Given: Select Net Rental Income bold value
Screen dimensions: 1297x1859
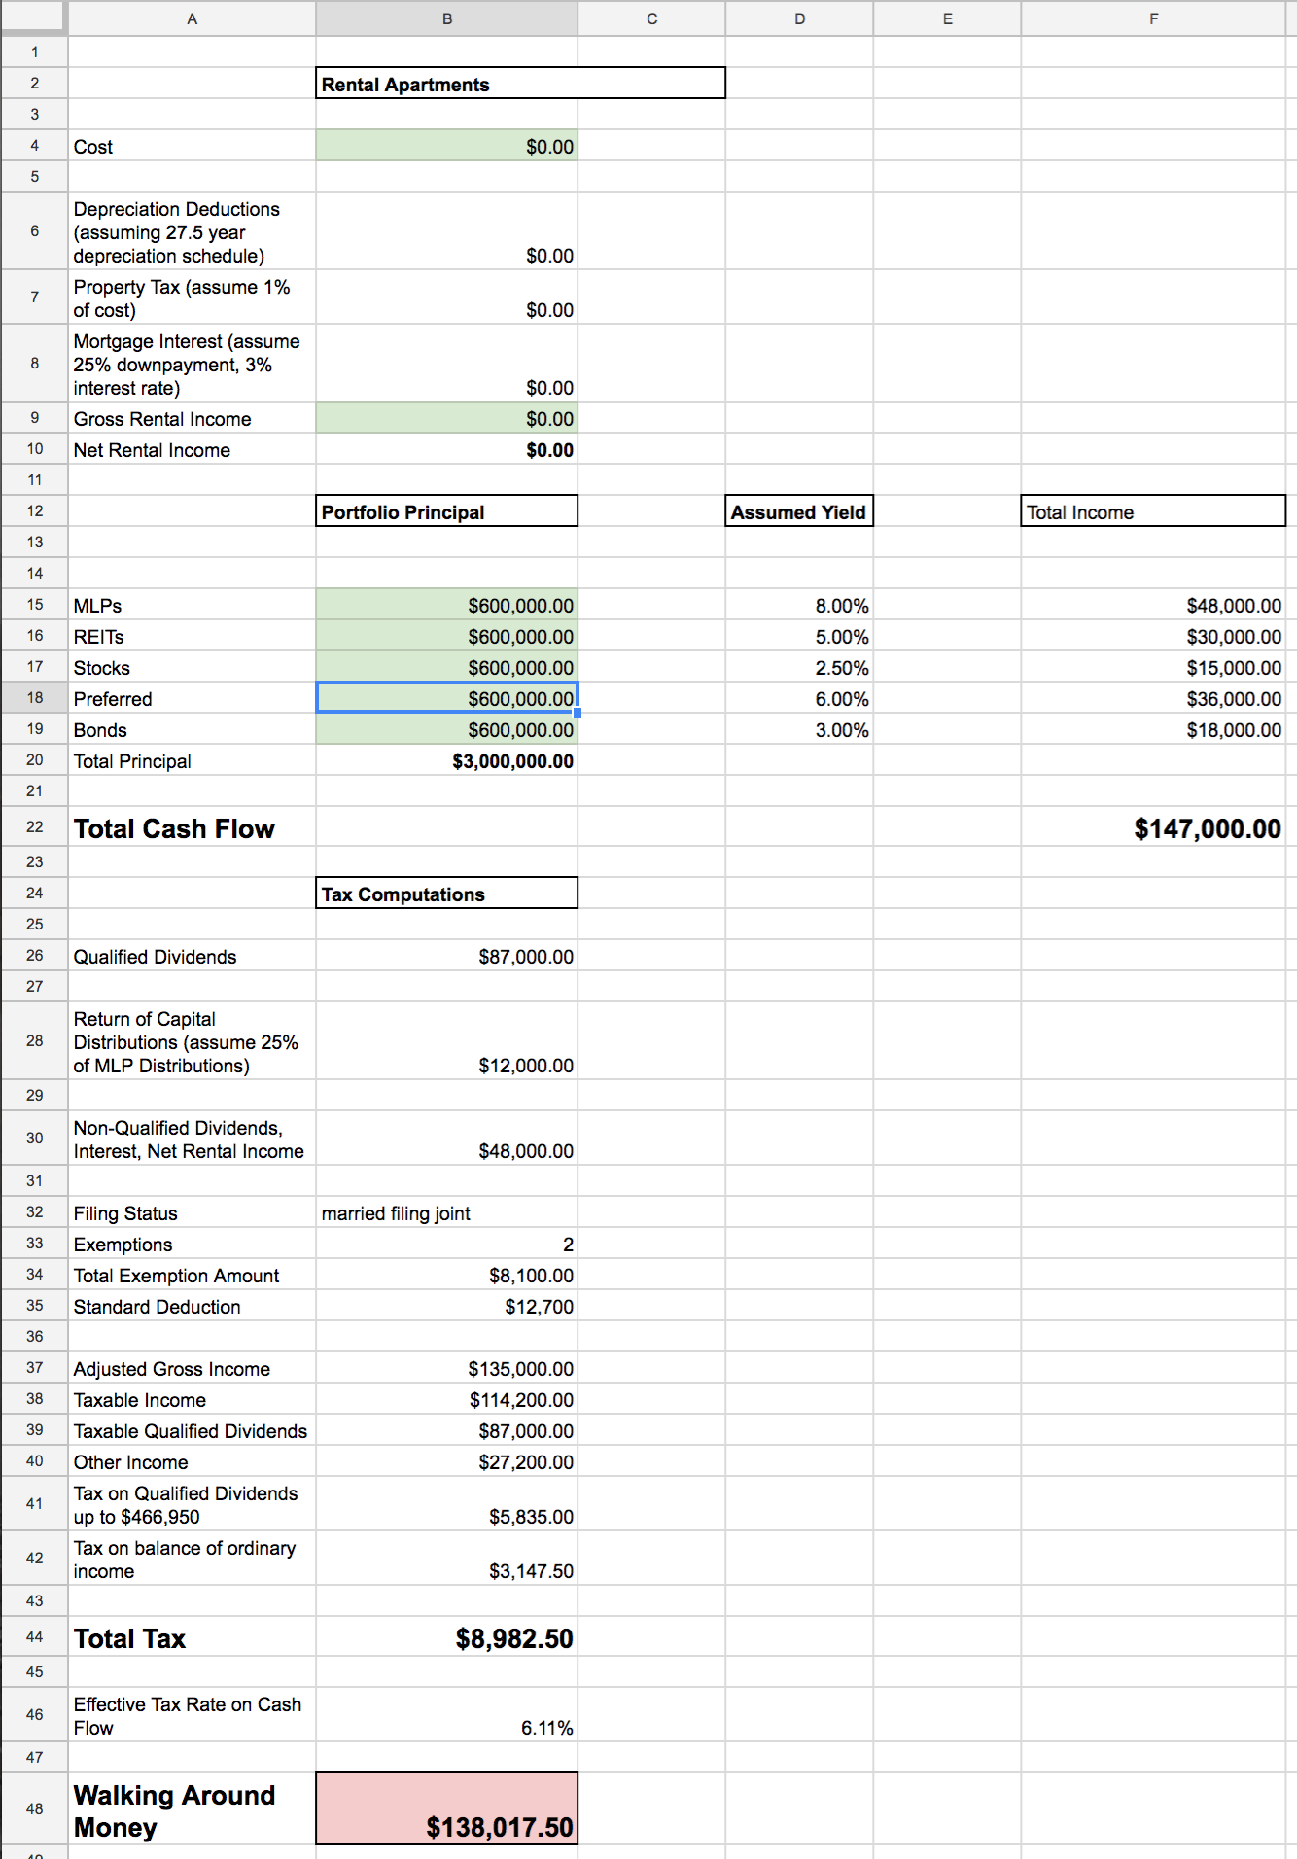Looking at the screenshot, I should coord(447,449).
